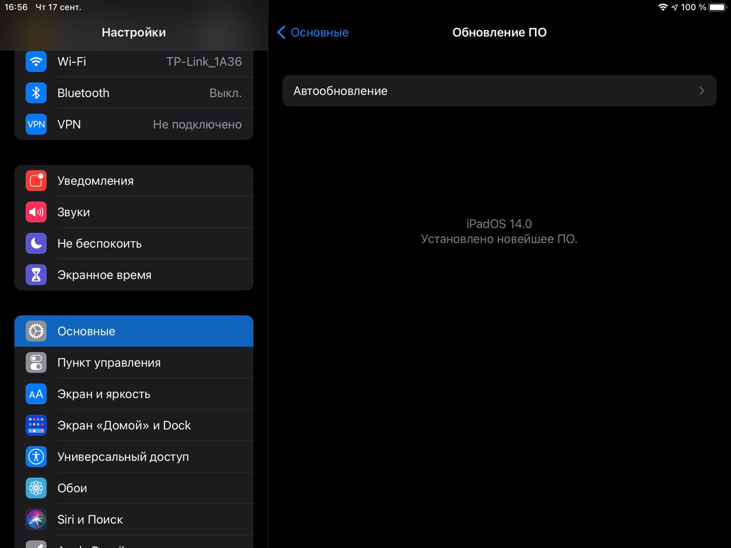
Task: Open Автообновление settings
Action: point(499,91)
